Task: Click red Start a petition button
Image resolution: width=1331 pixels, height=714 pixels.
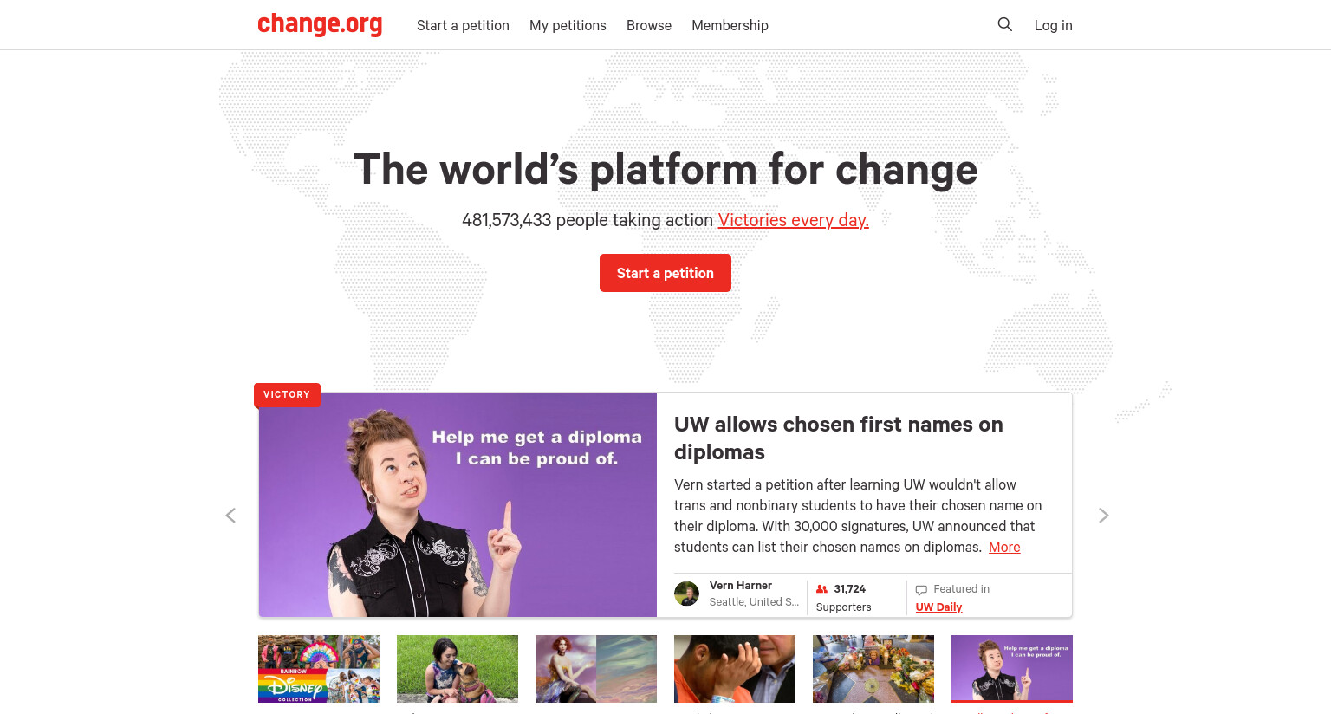Action: [x=665, y=273]
